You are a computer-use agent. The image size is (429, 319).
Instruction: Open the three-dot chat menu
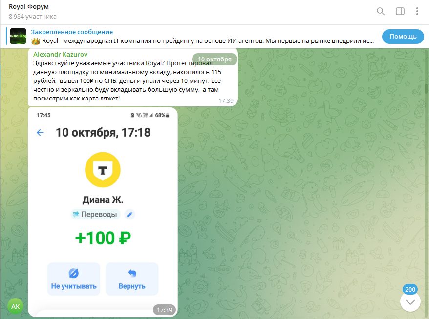[x=417, y=11]
